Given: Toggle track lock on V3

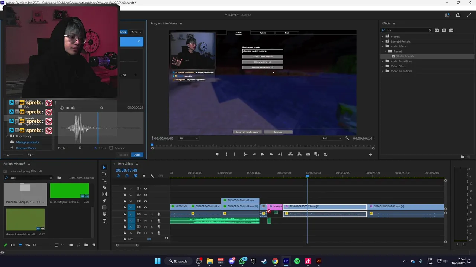Looking at the screenshot, I should [x=125, y=195].
